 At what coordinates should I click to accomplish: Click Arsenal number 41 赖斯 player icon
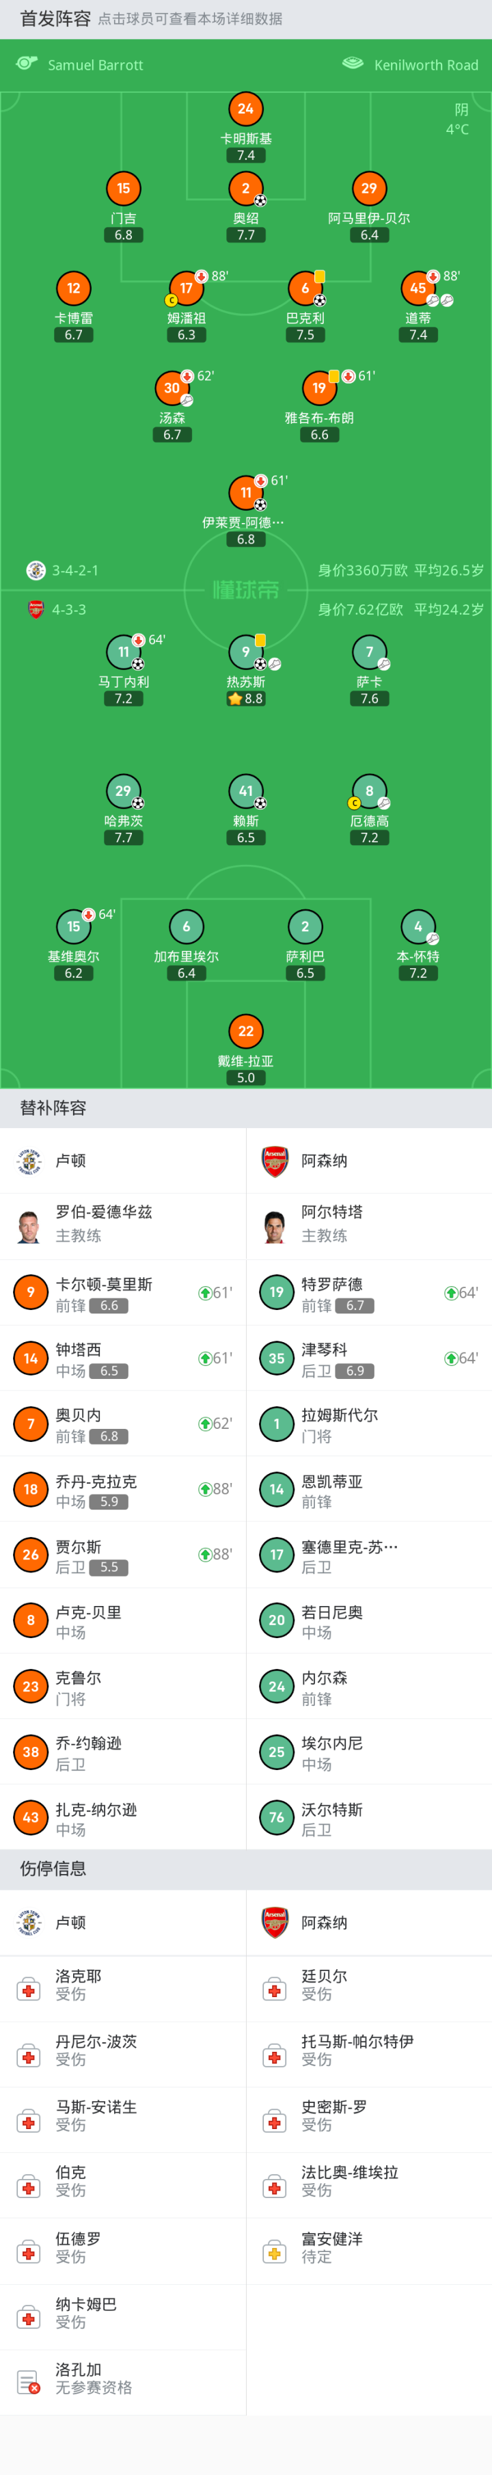(245, 792)
